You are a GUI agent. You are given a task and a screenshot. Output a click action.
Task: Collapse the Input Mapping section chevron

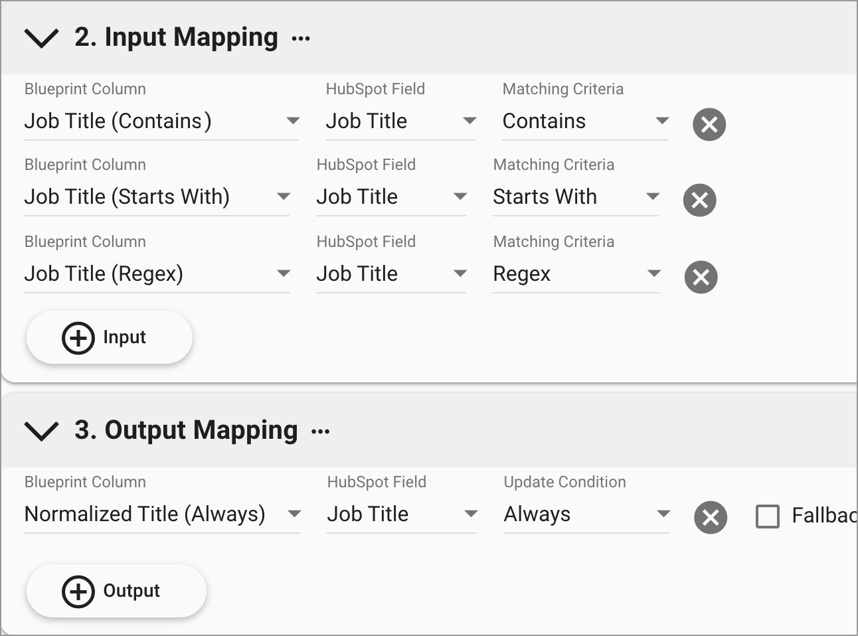[41, 38]
